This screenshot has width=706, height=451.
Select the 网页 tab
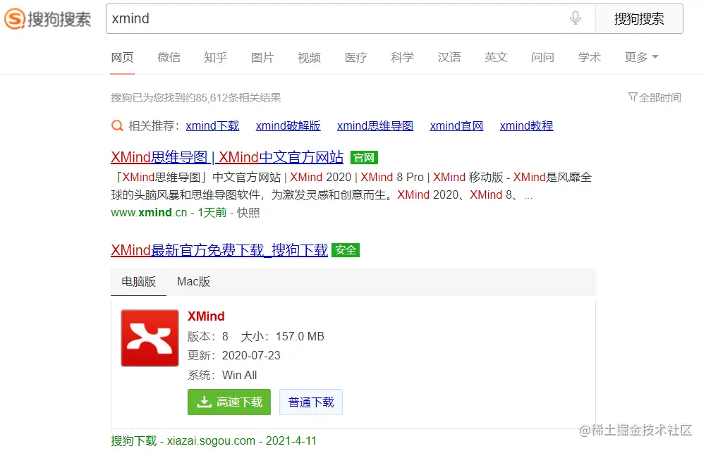point(123,57)
